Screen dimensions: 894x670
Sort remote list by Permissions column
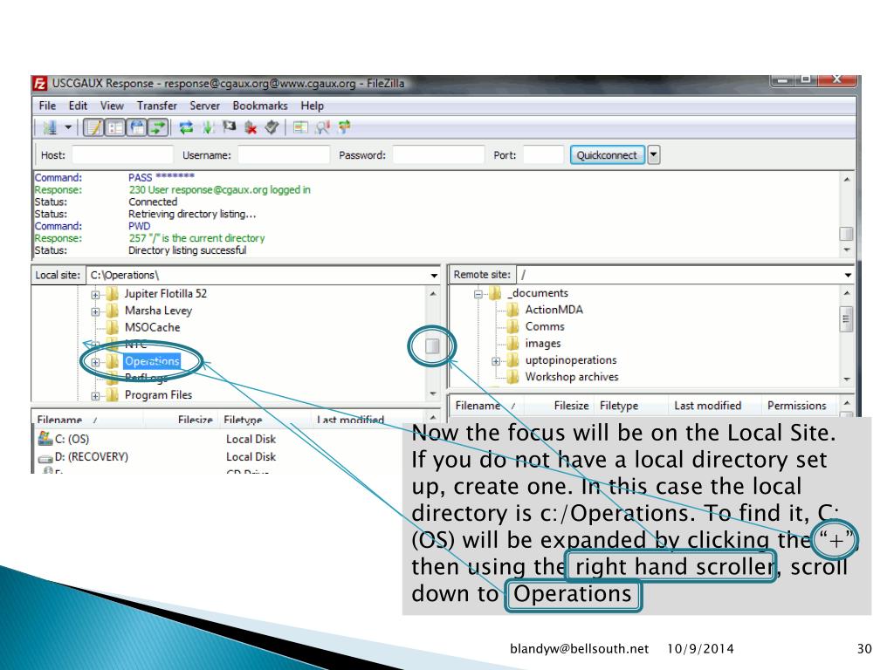point(796,406)
